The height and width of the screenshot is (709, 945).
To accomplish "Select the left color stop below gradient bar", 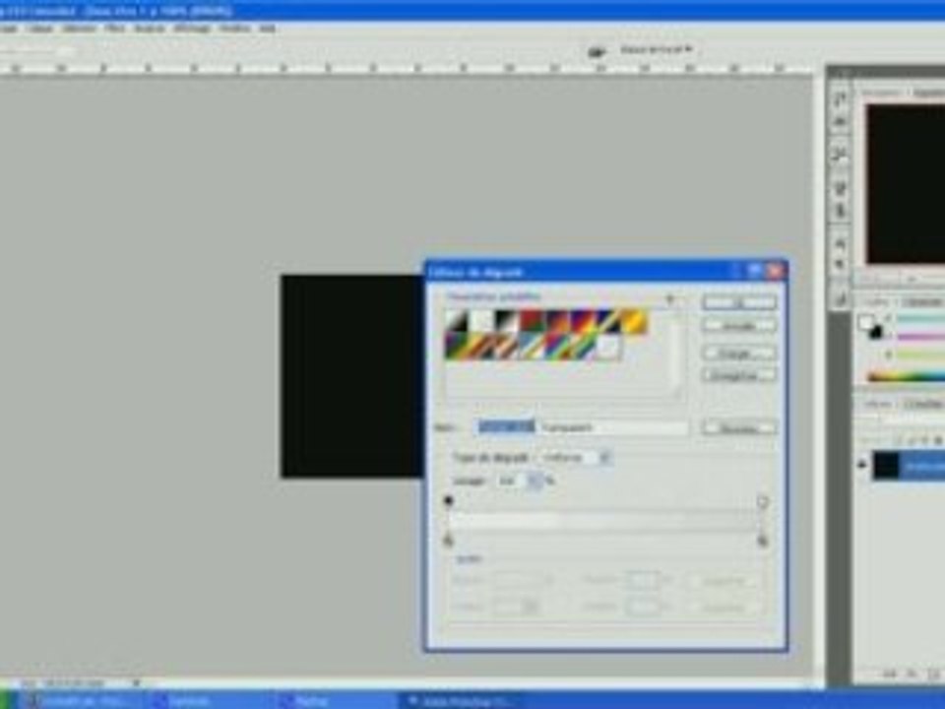I will [448, 541].
